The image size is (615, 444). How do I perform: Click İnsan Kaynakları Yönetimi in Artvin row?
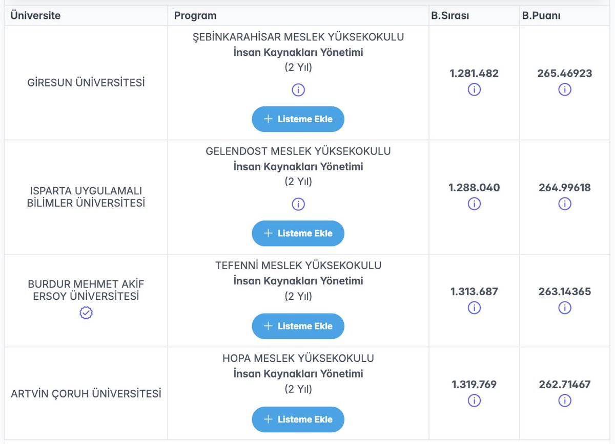click(x=298, y=373)
